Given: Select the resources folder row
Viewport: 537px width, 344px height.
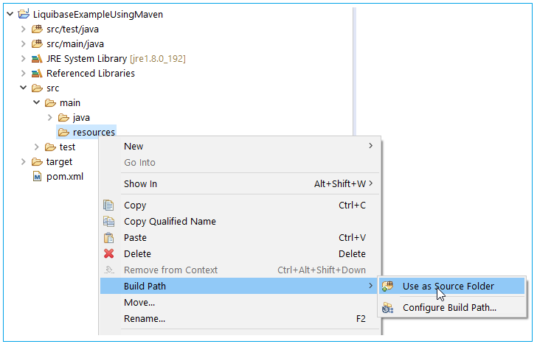Looking at the screenshot, I should 86,132.
